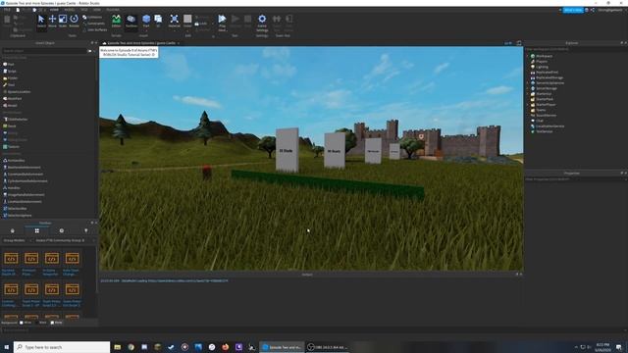Select StarterGui in Explorer
The image size is (628, 353).
point(541,94)
